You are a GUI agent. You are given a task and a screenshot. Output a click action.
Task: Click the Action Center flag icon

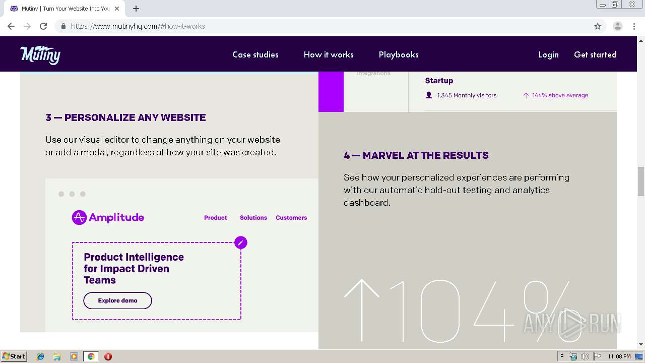pyautogui.click(x=597, y=356)
